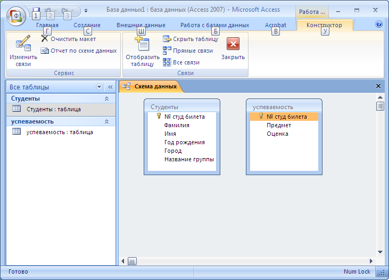Click the red Закрыть icon in ribbon

(233, 44)
